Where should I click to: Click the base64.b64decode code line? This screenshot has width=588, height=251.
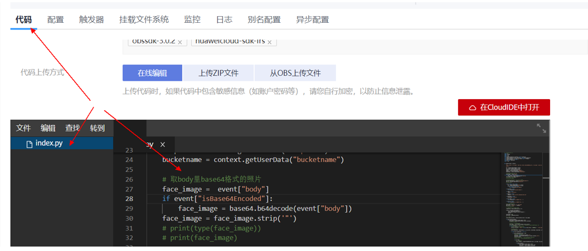tap(265, 208)
